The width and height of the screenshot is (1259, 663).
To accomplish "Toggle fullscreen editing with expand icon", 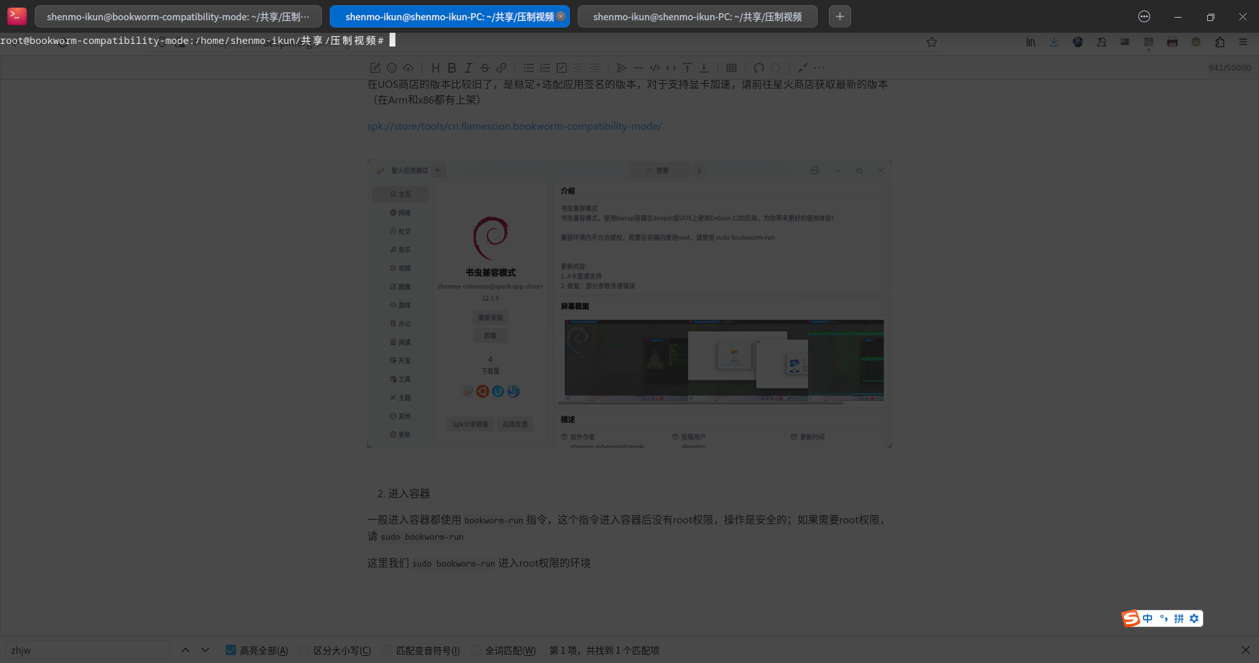I will (x=803, y=67).
